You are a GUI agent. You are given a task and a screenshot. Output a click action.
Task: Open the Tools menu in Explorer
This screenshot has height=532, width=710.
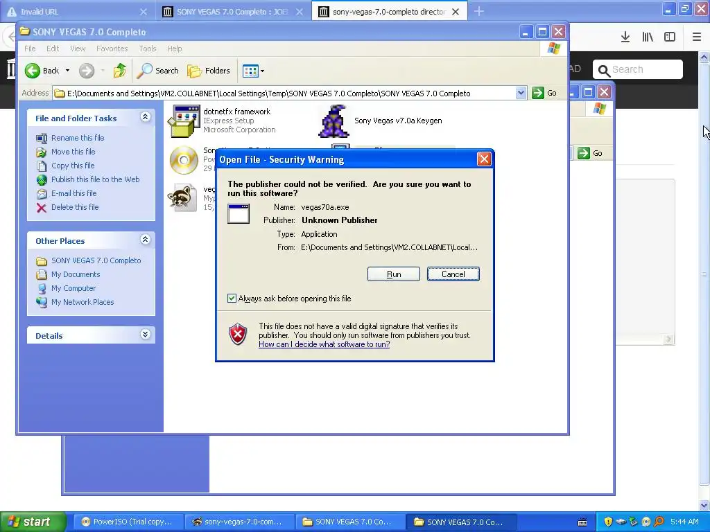tap(148, 48)
